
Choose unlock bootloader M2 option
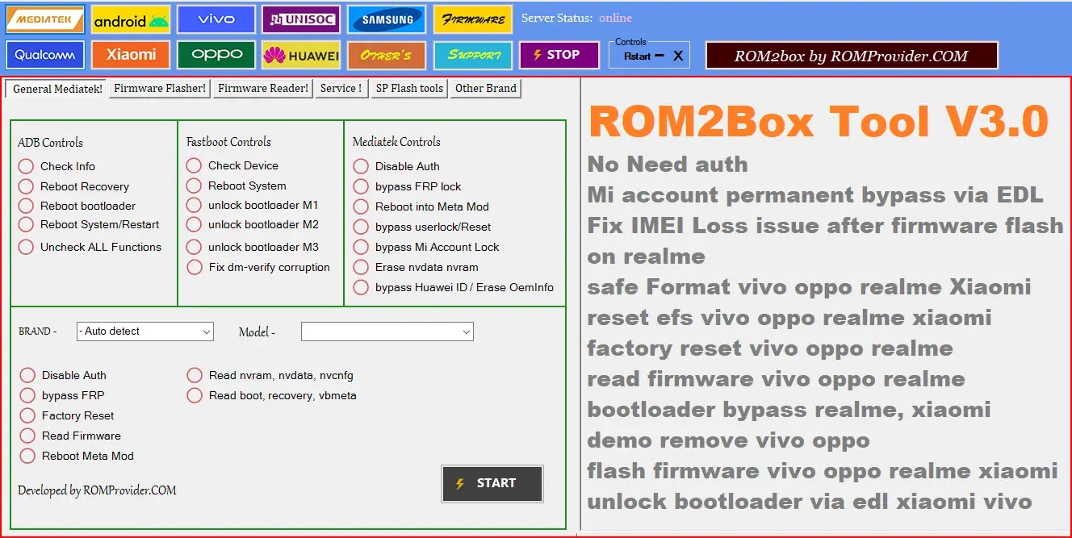click(253, 224)
